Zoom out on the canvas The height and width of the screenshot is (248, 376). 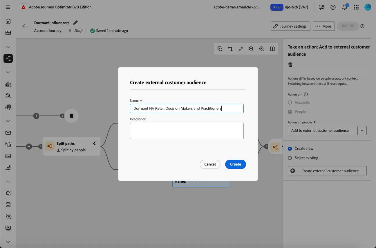[x=251, y=49]
